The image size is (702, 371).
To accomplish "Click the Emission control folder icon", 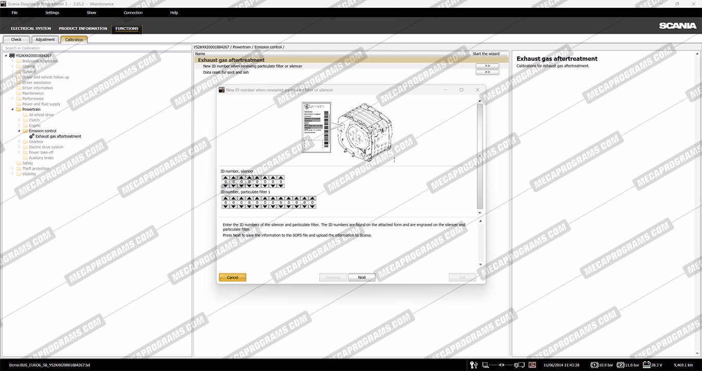I will click(25, 131).
